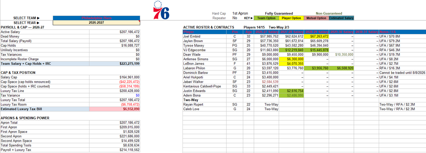Click the Anfernee Simons player name cell
The image size is (426, 153).
pos(204,59)
